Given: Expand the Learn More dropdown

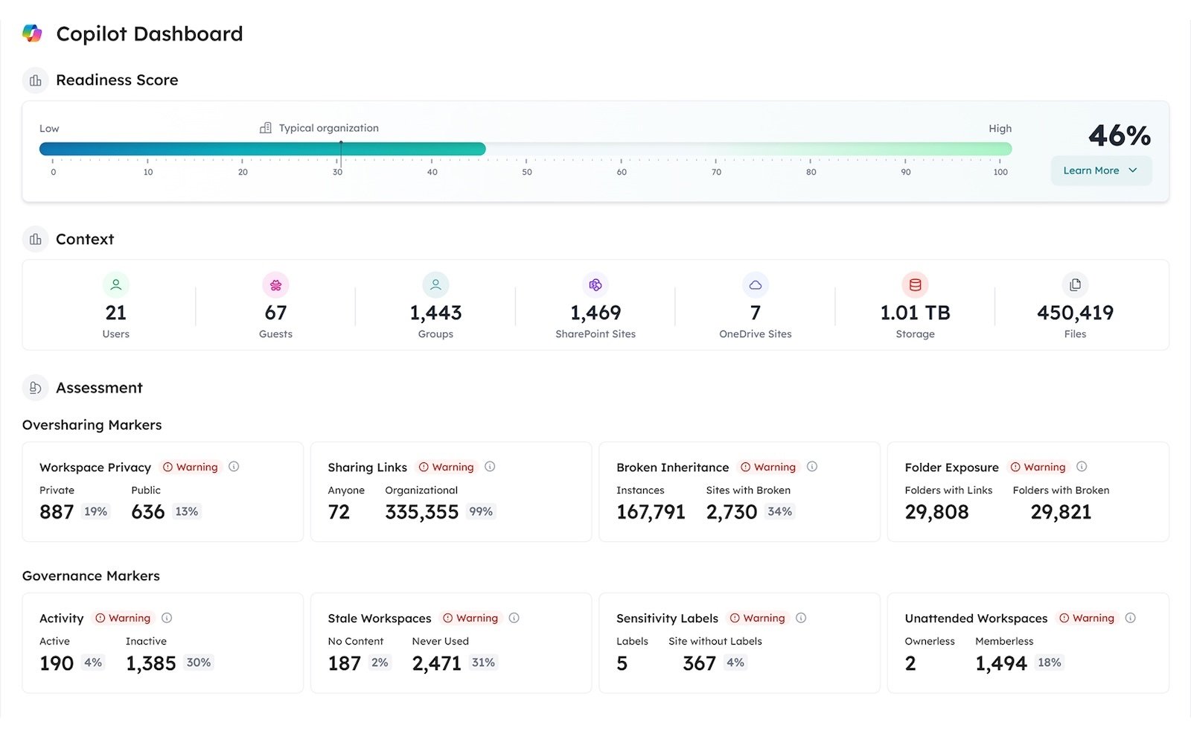Looking at the screenshot, I should click(1100, 170).
